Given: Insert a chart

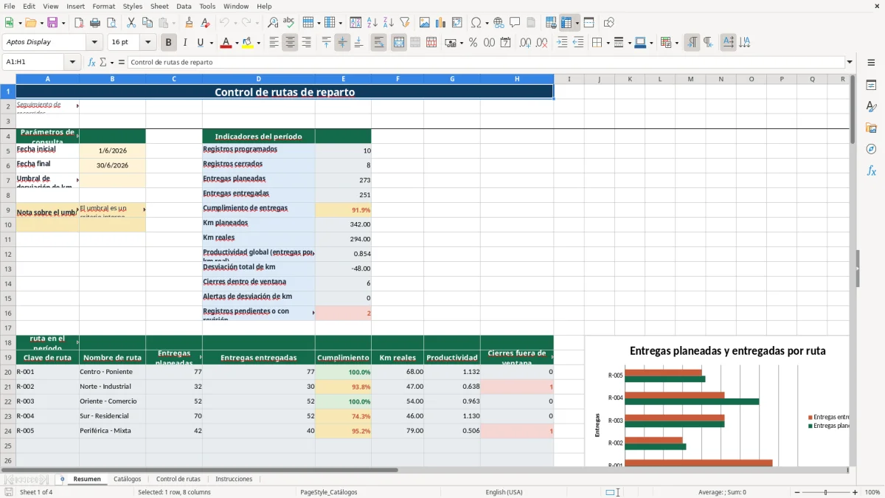Looking at the screenshot, I should [441, 23].
